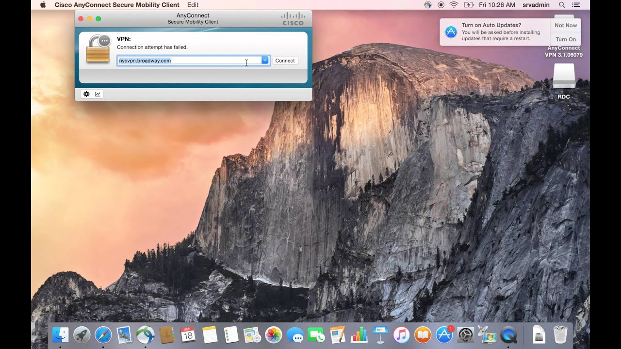Open FaceTime from the dock
The width and height of the screenshot is (621, 349).
click(316, 334)
